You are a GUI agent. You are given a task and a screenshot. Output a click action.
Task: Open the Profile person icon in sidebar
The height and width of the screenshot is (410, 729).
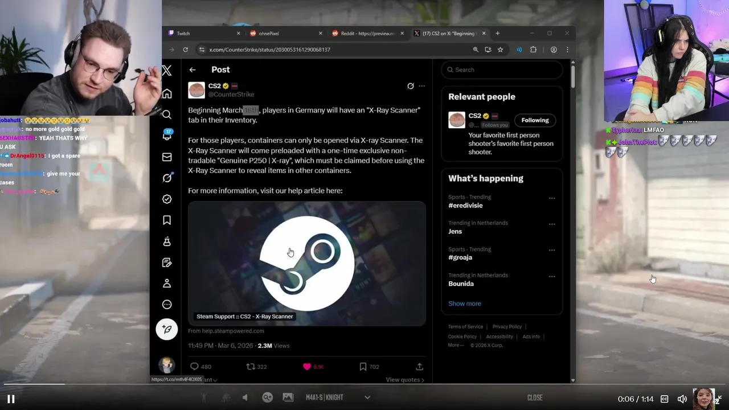[x=167, y=283]
